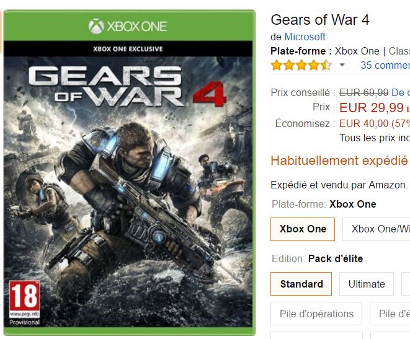
Task: Choose the Standard edition
Action: (x=301, y=284)
